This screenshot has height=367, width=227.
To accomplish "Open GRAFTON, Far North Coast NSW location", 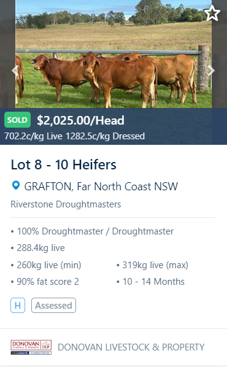I will (101, 187).
